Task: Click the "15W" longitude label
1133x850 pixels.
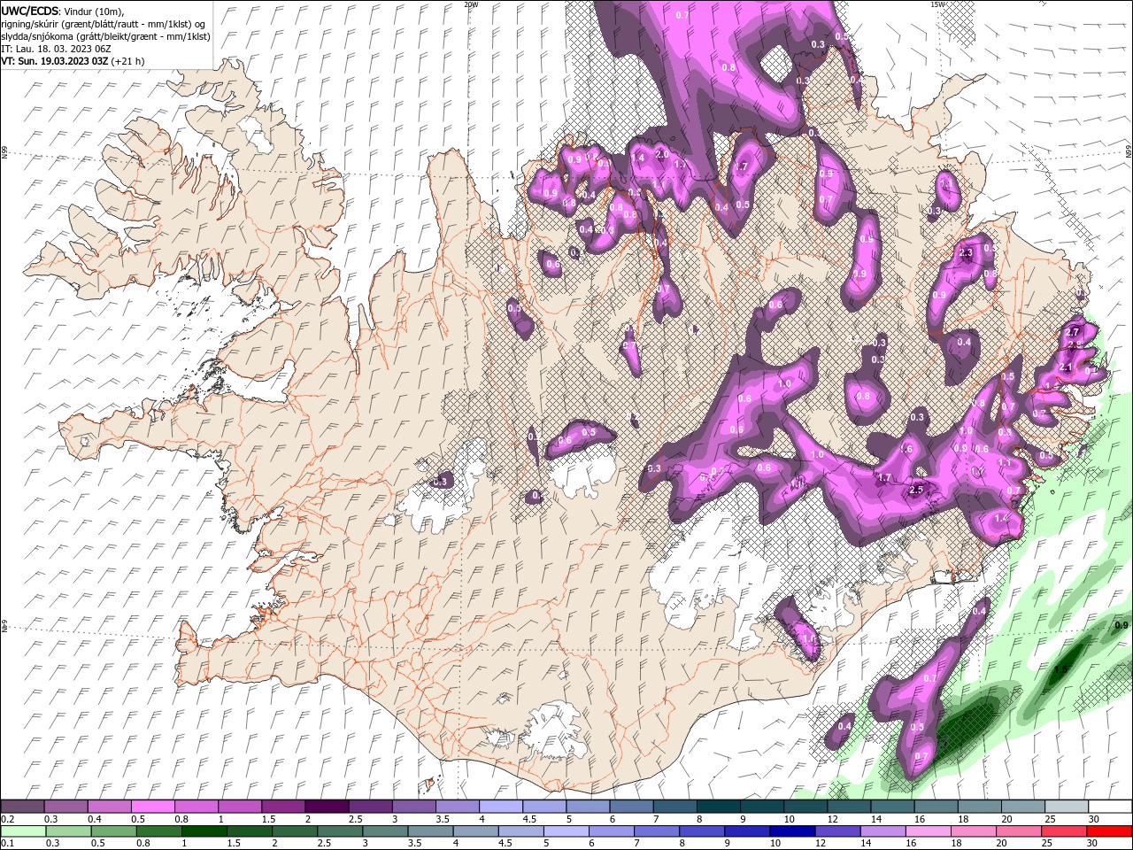Action: coord(936,4)
